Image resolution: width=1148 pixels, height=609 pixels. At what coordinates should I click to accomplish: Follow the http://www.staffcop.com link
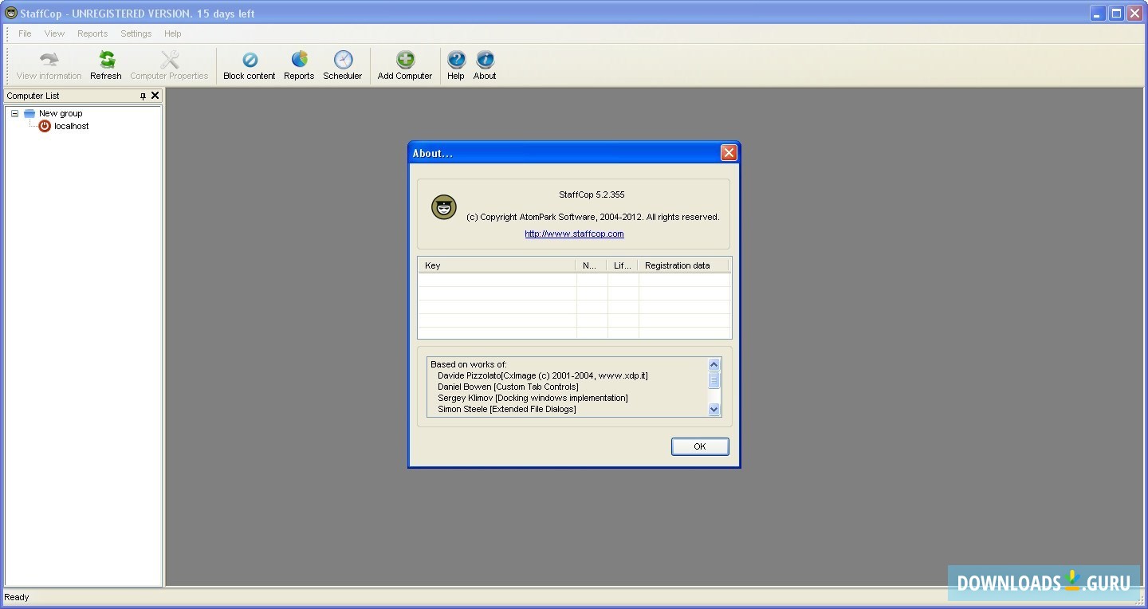pyautogui.click(x=574, y=234)
